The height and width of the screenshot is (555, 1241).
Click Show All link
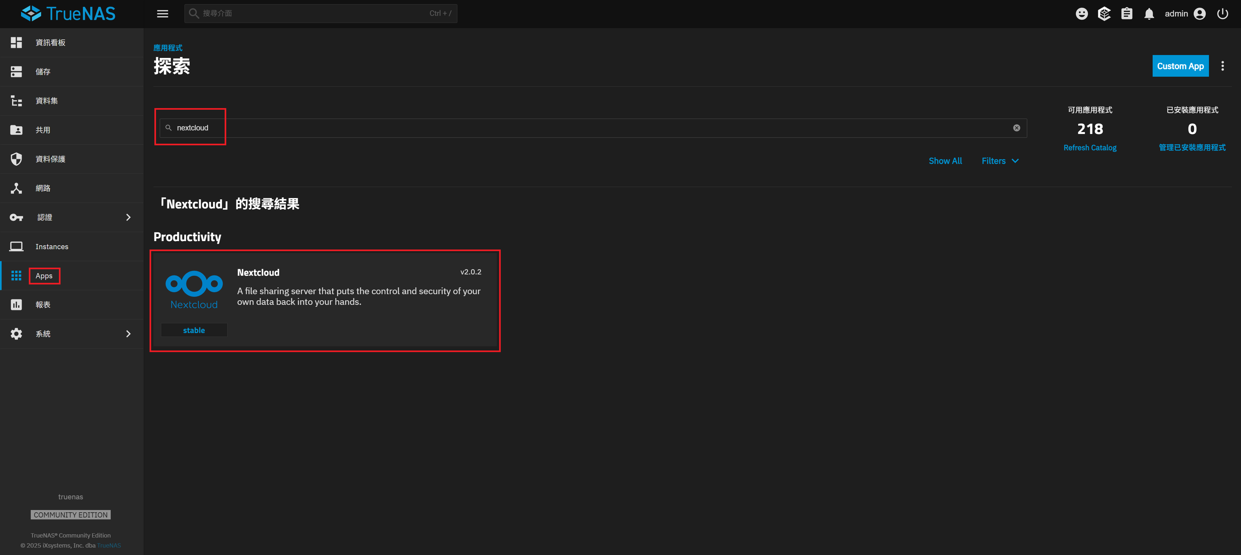tap(945, 161)
